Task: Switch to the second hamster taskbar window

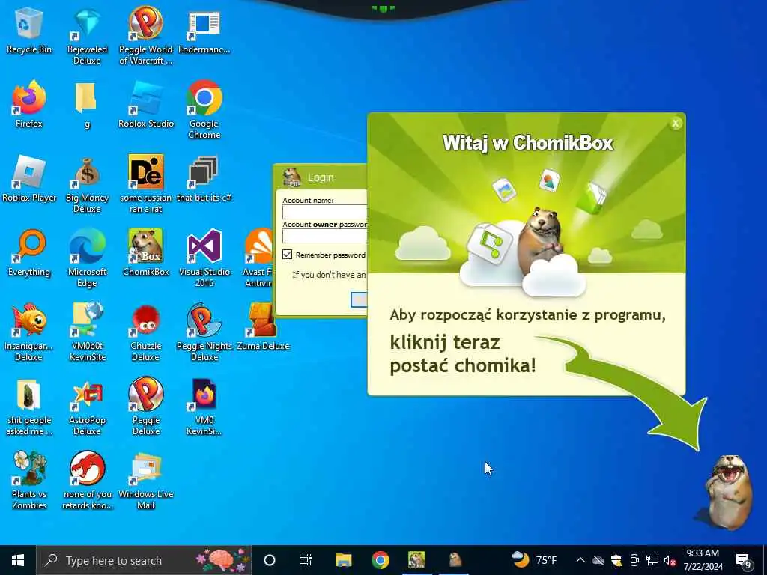Action: 455,560
